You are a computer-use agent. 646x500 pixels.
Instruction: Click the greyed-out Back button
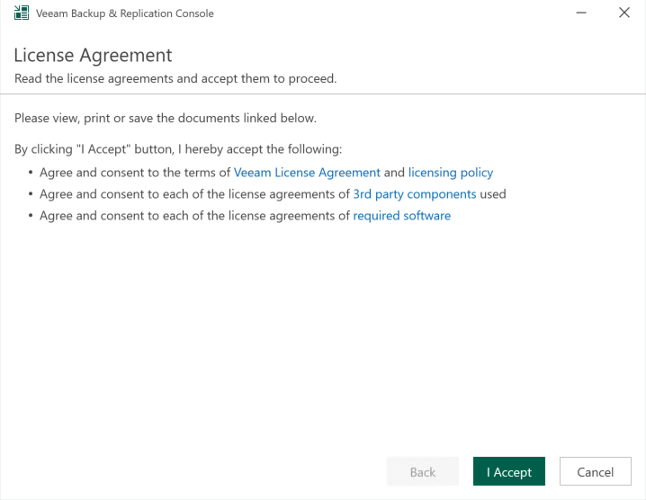[x=422, y=472]
